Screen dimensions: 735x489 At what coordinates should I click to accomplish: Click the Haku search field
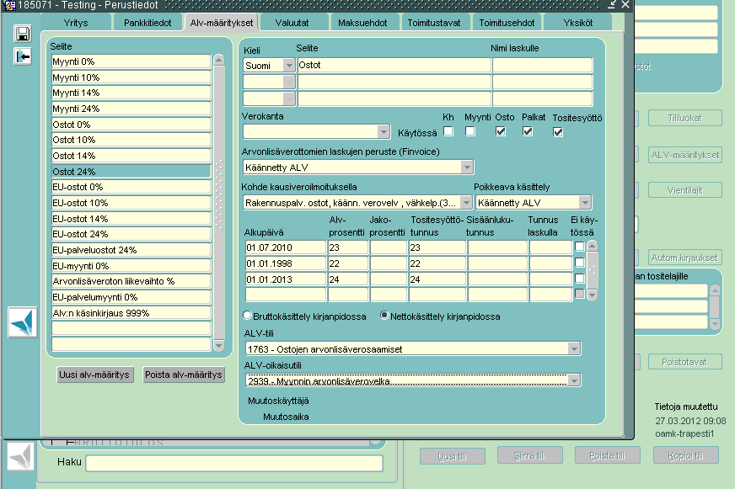tap(234, 463)
